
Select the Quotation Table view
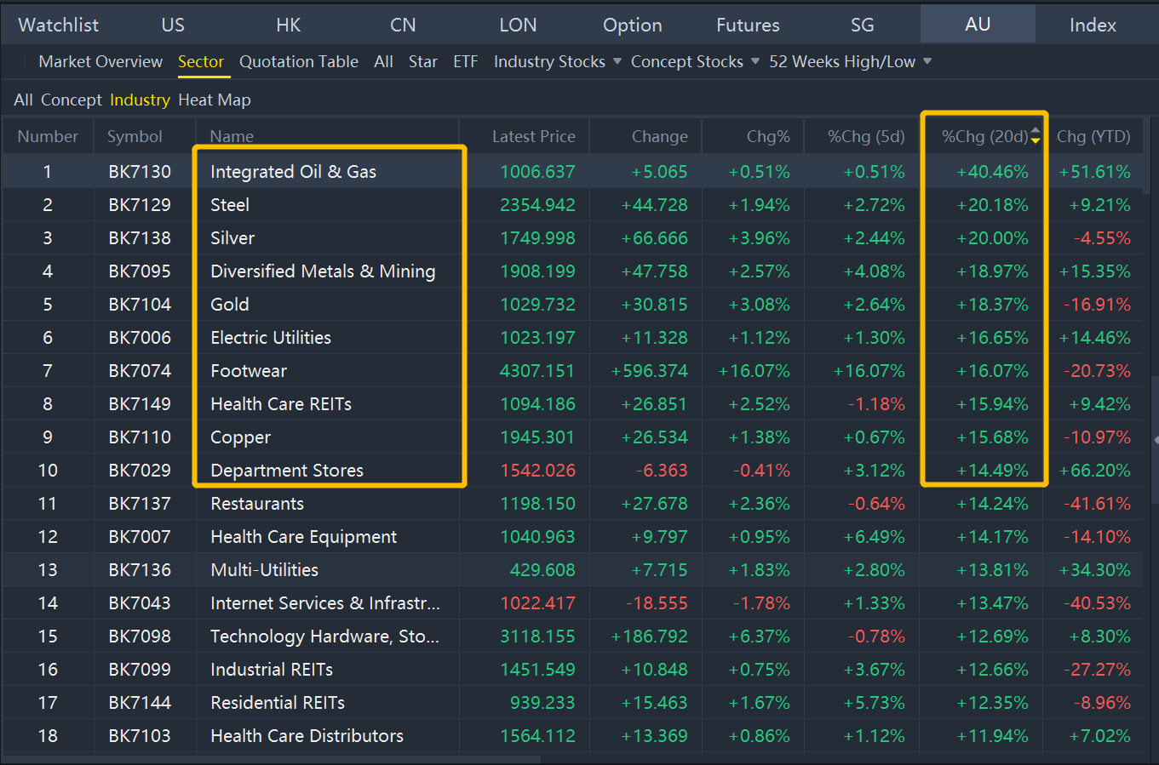[298, 61]
